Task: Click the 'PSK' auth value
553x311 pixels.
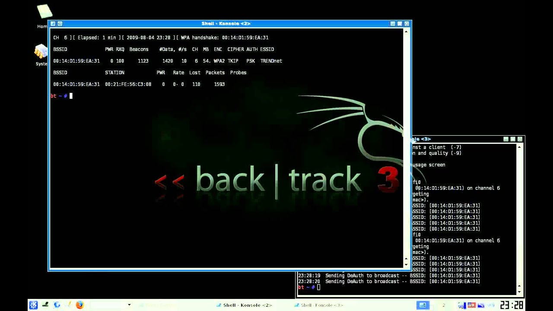Action: pos(251,61)
